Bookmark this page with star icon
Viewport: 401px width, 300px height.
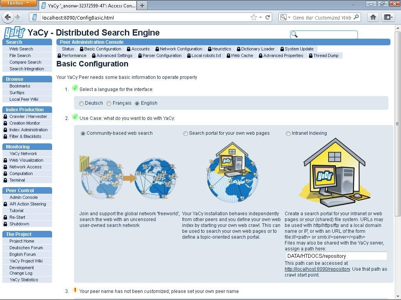[x=253, y=17]
